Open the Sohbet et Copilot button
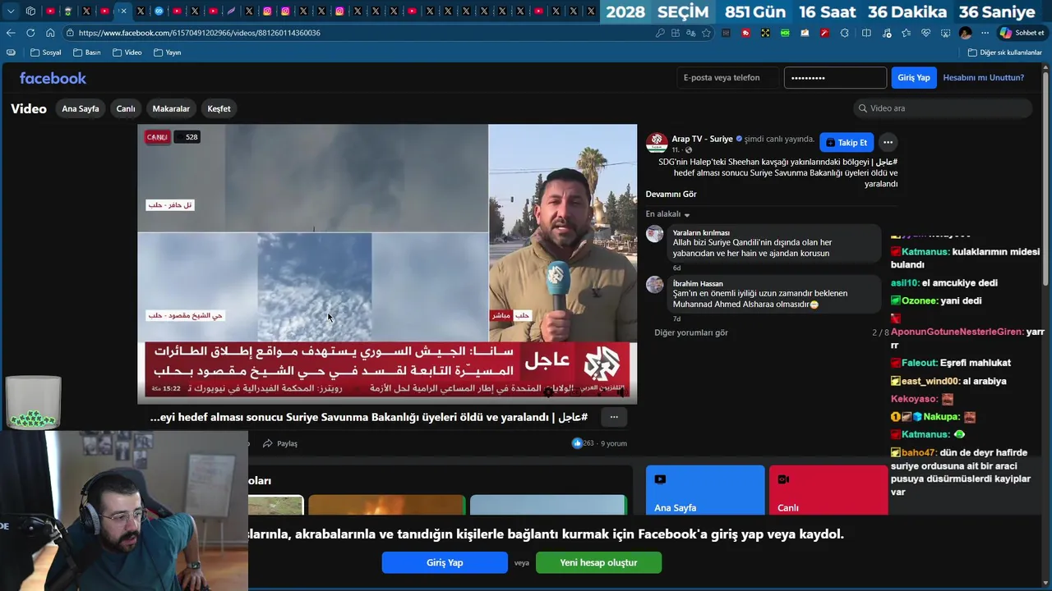This screenshot has width=1052, height=591. [x=1022, y=33]
